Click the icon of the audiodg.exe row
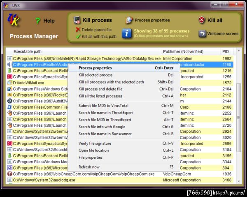 coord(9,180)
